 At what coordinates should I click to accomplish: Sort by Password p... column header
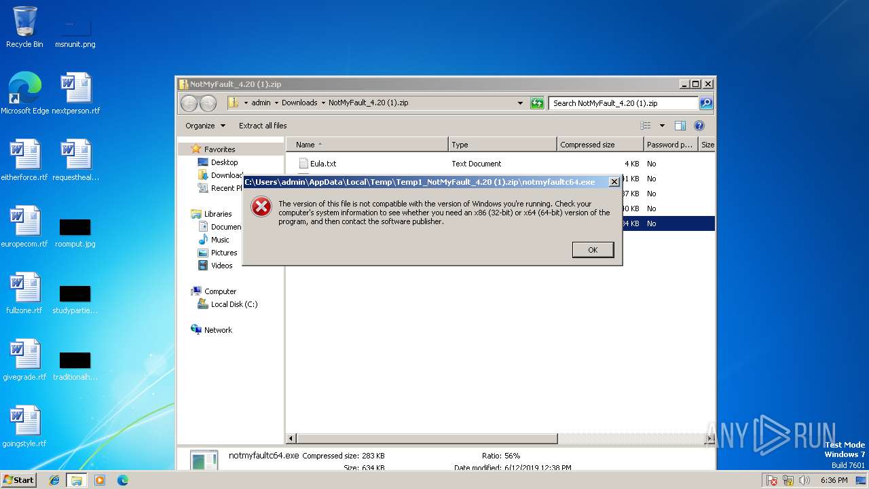(x=671, y=145)
